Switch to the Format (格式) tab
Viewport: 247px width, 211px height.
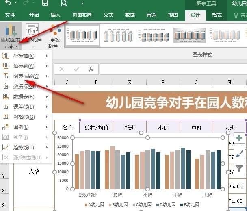click(217, 15)
